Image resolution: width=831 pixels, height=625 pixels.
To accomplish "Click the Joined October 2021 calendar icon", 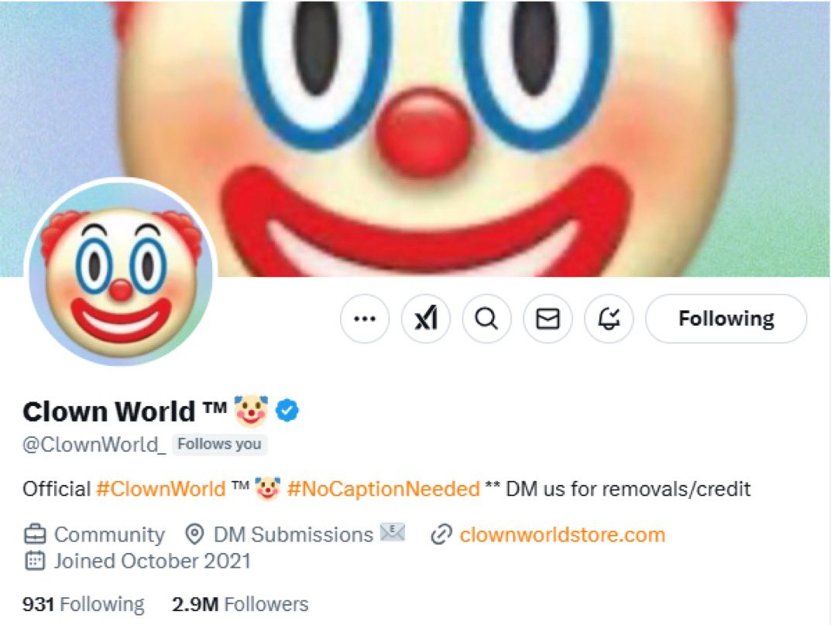I will [34, 561].
